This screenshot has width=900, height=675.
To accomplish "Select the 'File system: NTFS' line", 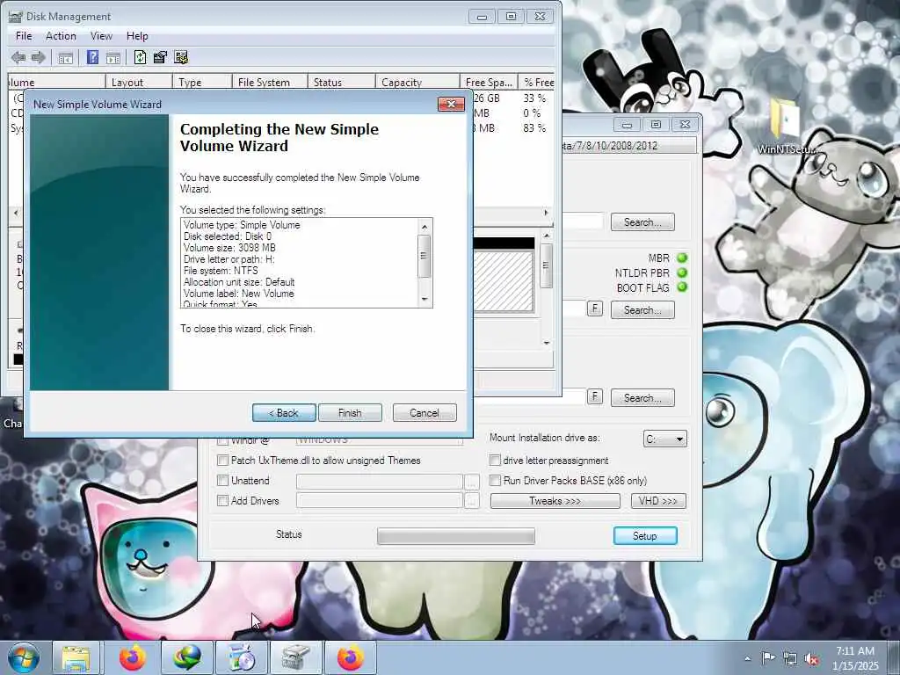I will pyautogui.click(x=221, y=271).
